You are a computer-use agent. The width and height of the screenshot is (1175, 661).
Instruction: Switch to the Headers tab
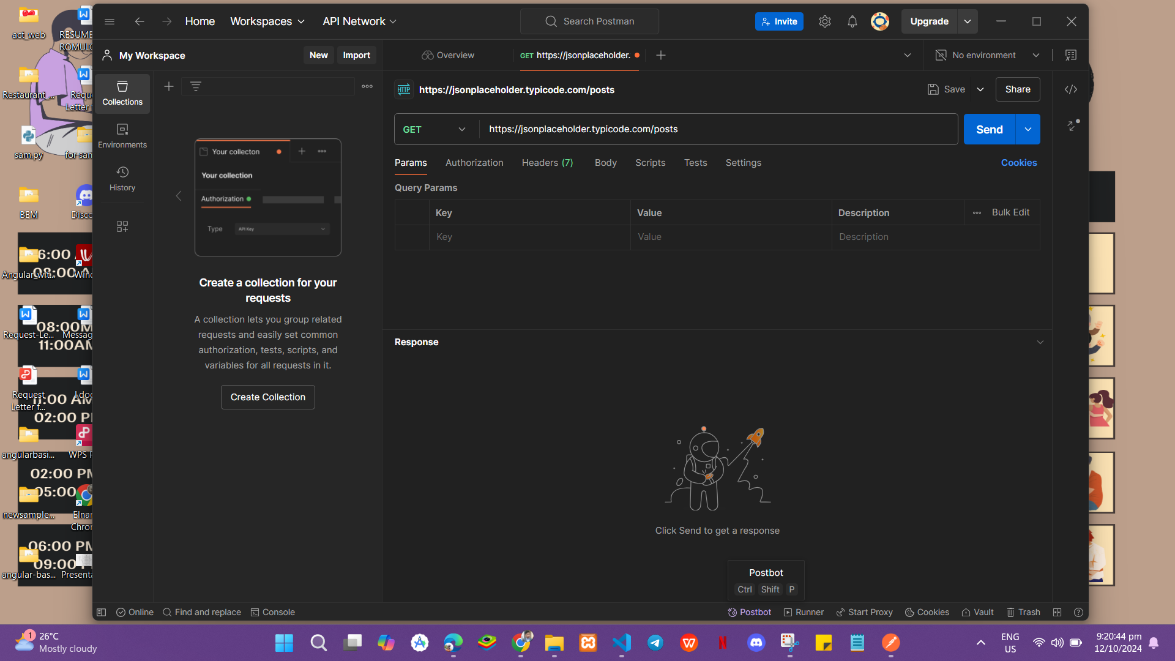[x=547, y=163]
